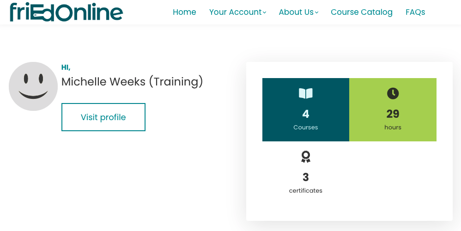Click the 3 certificates count
This screenshot has height=231, width=461.
(306, 177)
